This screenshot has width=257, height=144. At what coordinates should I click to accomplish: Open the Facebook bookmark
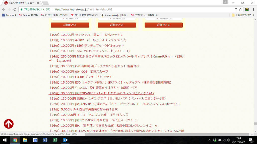pyautogui.click(x=9, y=15)
